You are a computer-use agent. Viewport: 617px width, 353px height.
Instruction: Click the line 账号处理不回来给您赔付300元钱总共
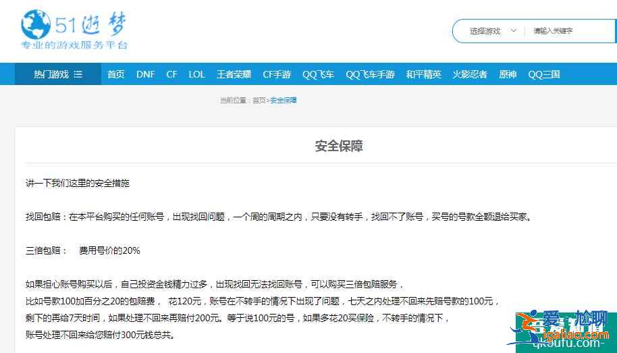click(101, 335)
